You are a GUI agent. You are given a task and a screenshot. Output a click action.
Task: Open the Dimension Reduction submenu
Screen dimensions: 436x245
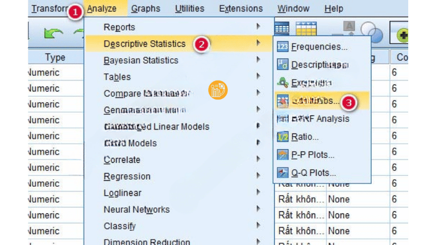179,241
